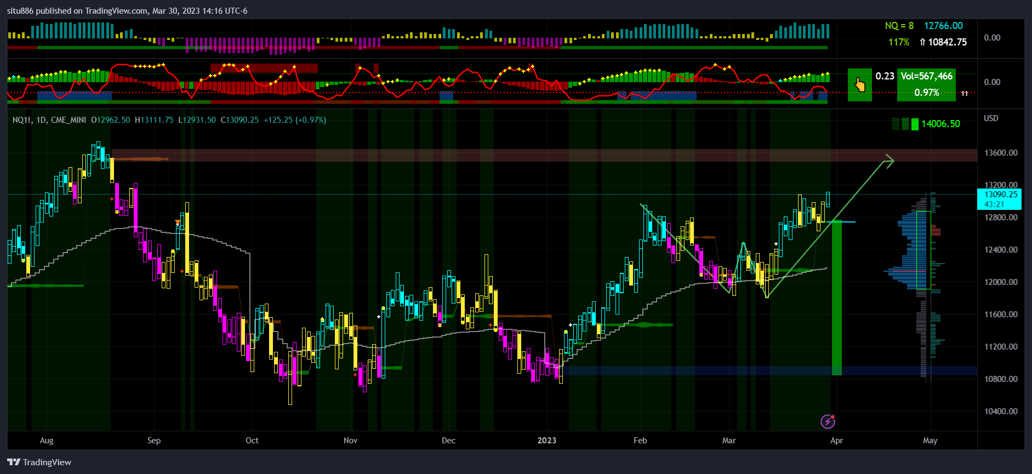This screenshot has width=1032, height=474.
Task: Click '10800.00' on the price axis
Action: [x=1001, y=379]
